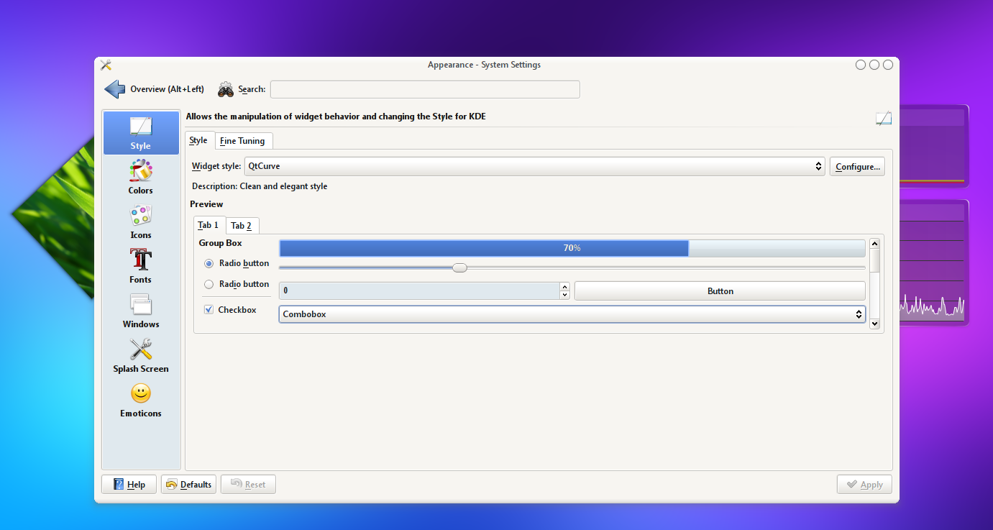This screenshot has height=530, width=993.
Task: Decrease the spinbox value with down arrow
Action: pos(564,295)
